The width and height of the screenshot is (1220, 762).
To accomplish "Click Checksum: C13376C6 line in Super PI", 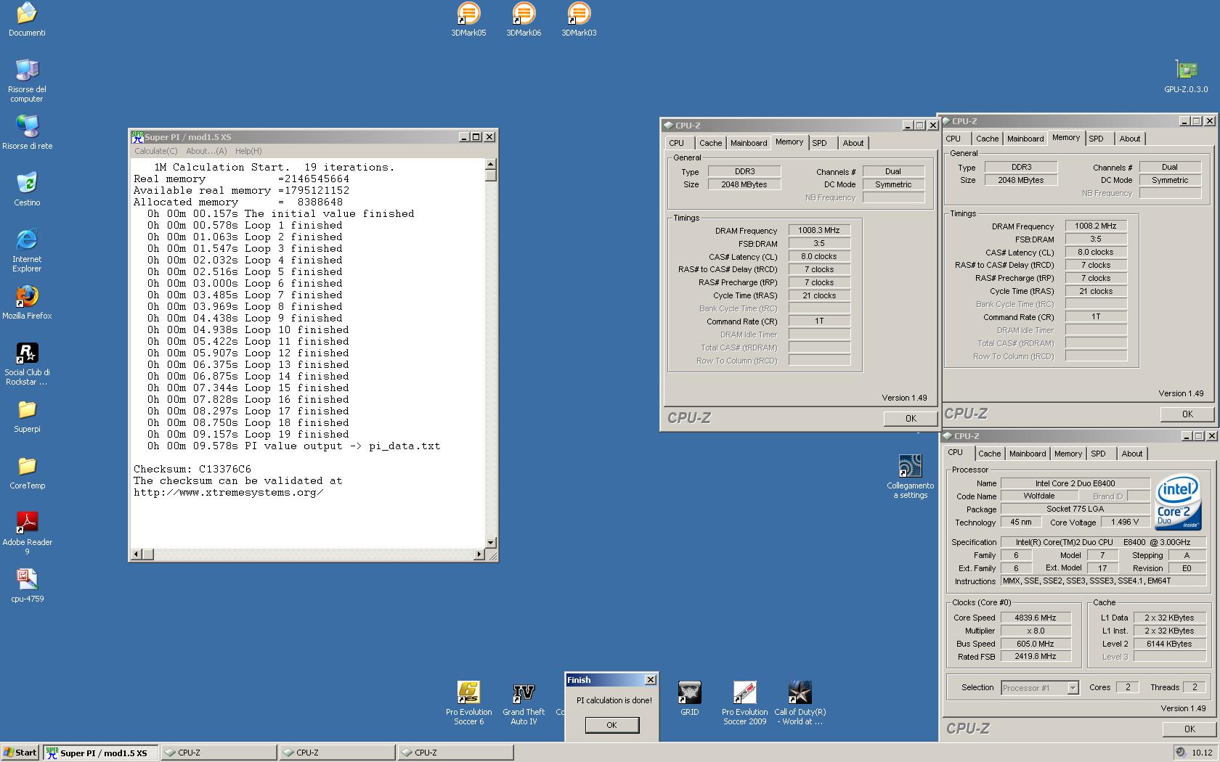I will pyautogui.click(x=192, y=470).
